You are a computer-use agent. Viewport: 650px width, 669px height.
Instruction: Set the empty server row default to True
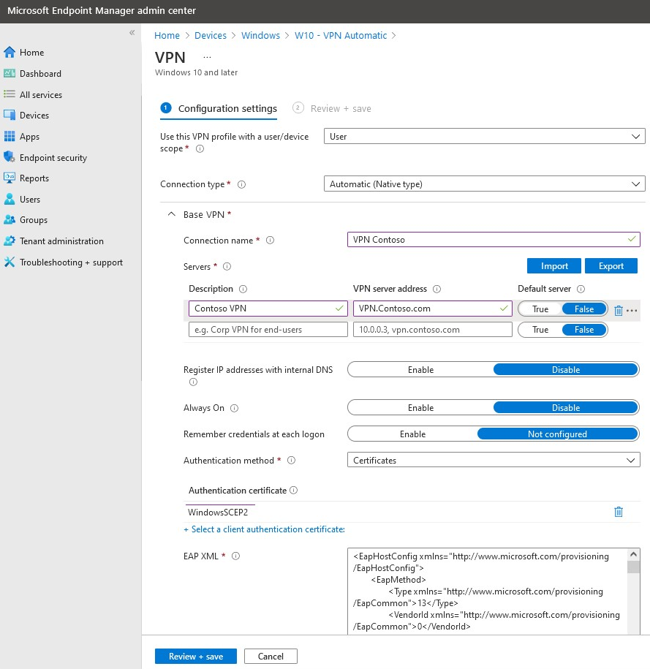540,330
